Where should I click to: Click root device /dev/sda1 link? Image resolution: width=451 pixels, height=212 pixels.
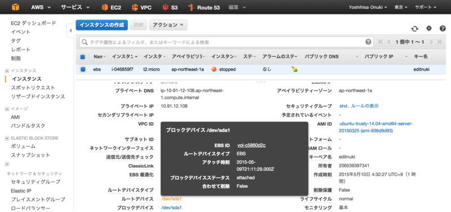(x=171, y=199)
